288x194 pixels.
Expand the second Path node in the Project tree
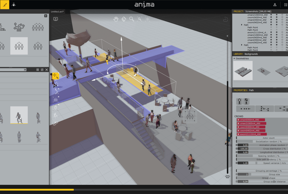(242, 45)
